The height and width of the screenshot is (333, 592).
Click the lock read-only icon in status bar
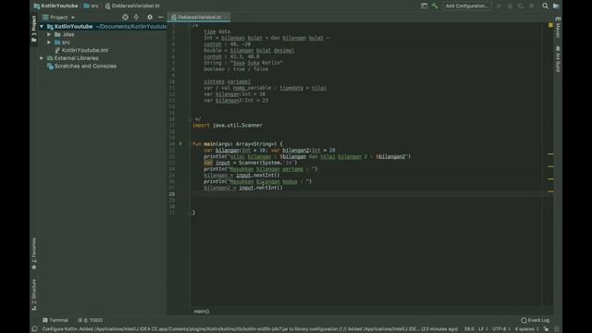point(546,329)
